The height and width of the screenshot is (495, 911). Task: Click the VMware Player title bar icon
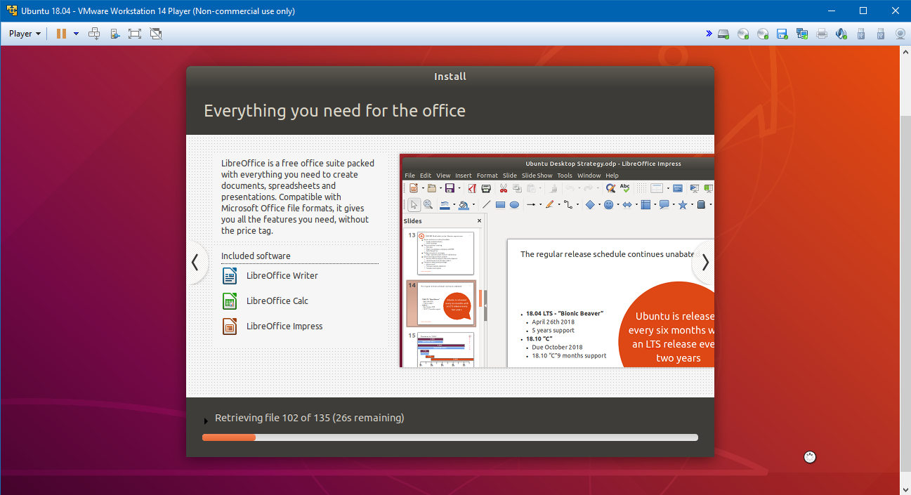pyautogui.click(x=11, y=11)
